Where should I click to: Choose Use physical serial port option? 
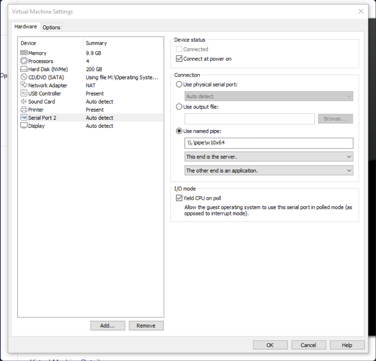click(x=179, y=84)
